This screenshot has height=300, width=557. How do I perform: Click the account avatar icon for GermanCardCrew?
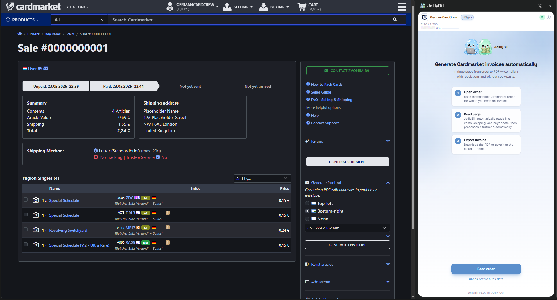[170, 6]
